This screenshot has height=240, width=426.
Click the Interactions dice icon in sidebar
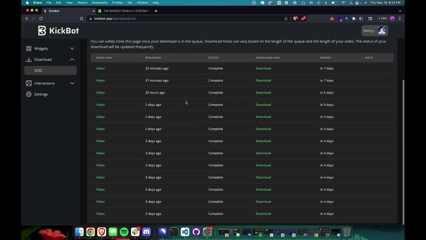tap(29, 83)
